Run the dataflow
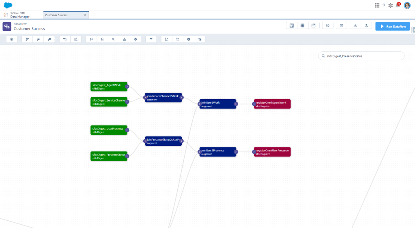The image size is (415, 228). click(x=392, y=26)
